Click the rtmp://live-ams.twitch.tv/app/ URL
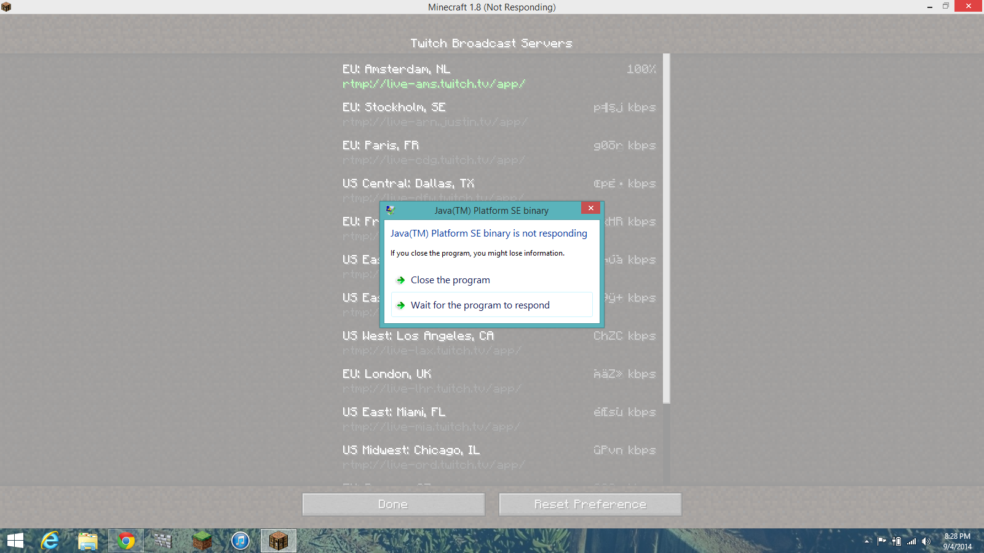The height and width of the screenshot is (553, 984). pyautogui.click(x=434, y=84)
